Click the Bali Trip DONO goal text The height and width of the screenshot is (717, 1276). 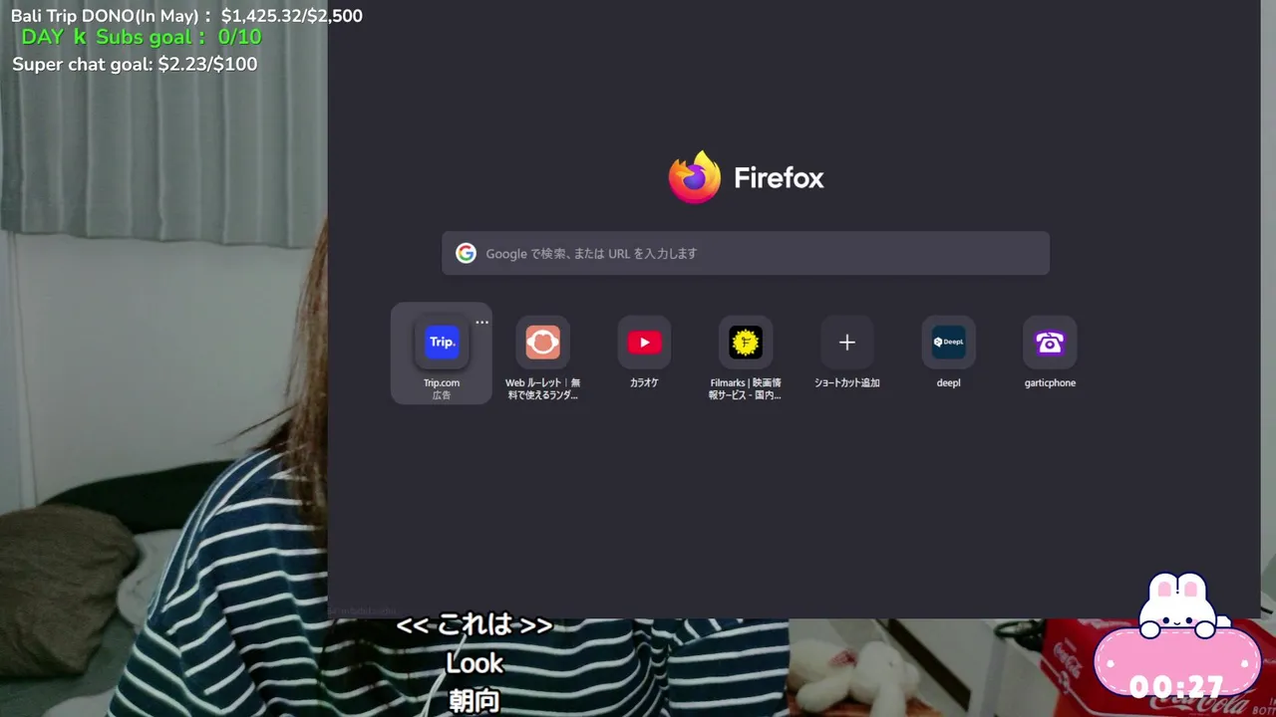186,16
